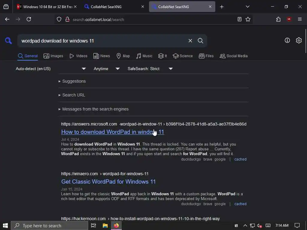307x230 pixels.
Task: Submit search with the magnifier button
Action: pyautogui.click(x=200, y=41)
